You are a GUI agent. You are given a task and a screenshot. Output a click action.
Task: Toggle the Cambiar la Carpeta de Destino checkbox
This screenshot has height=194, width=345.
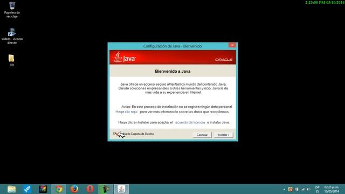tap(115, 134)
